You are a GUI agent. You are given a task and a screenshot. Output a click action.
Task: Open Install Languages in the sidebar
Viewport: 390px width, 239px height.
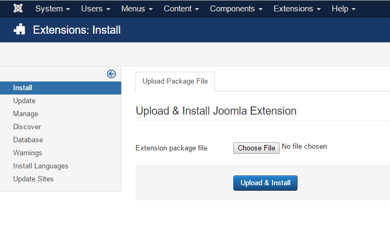pyautogui.click(x=41, y=166)
